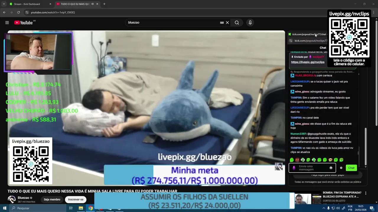Expand the tab search dropdown
The image size is (378, 212).
4,4
